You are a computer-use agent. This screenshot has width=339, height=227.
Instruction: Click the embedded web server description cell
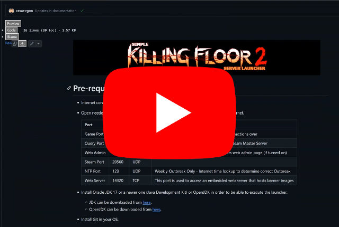pyautogui.click(x=224, y=180)
